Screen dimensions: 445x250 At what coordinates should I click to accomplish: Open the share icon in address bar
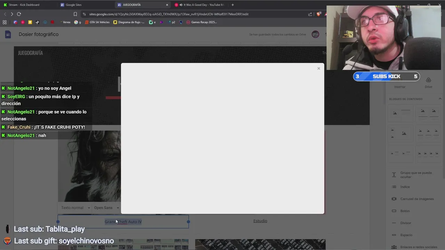point(310,14)
